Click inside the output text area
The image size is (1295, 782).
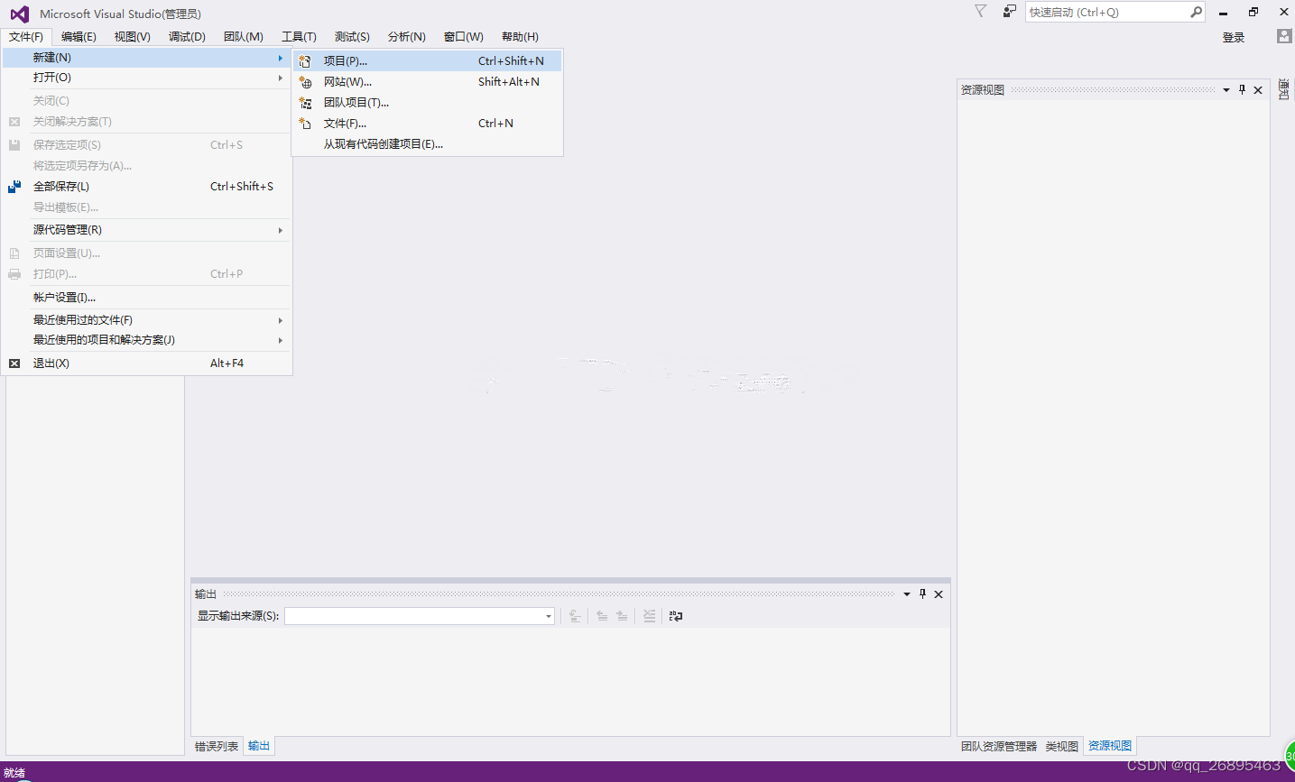tap(570, 681)
